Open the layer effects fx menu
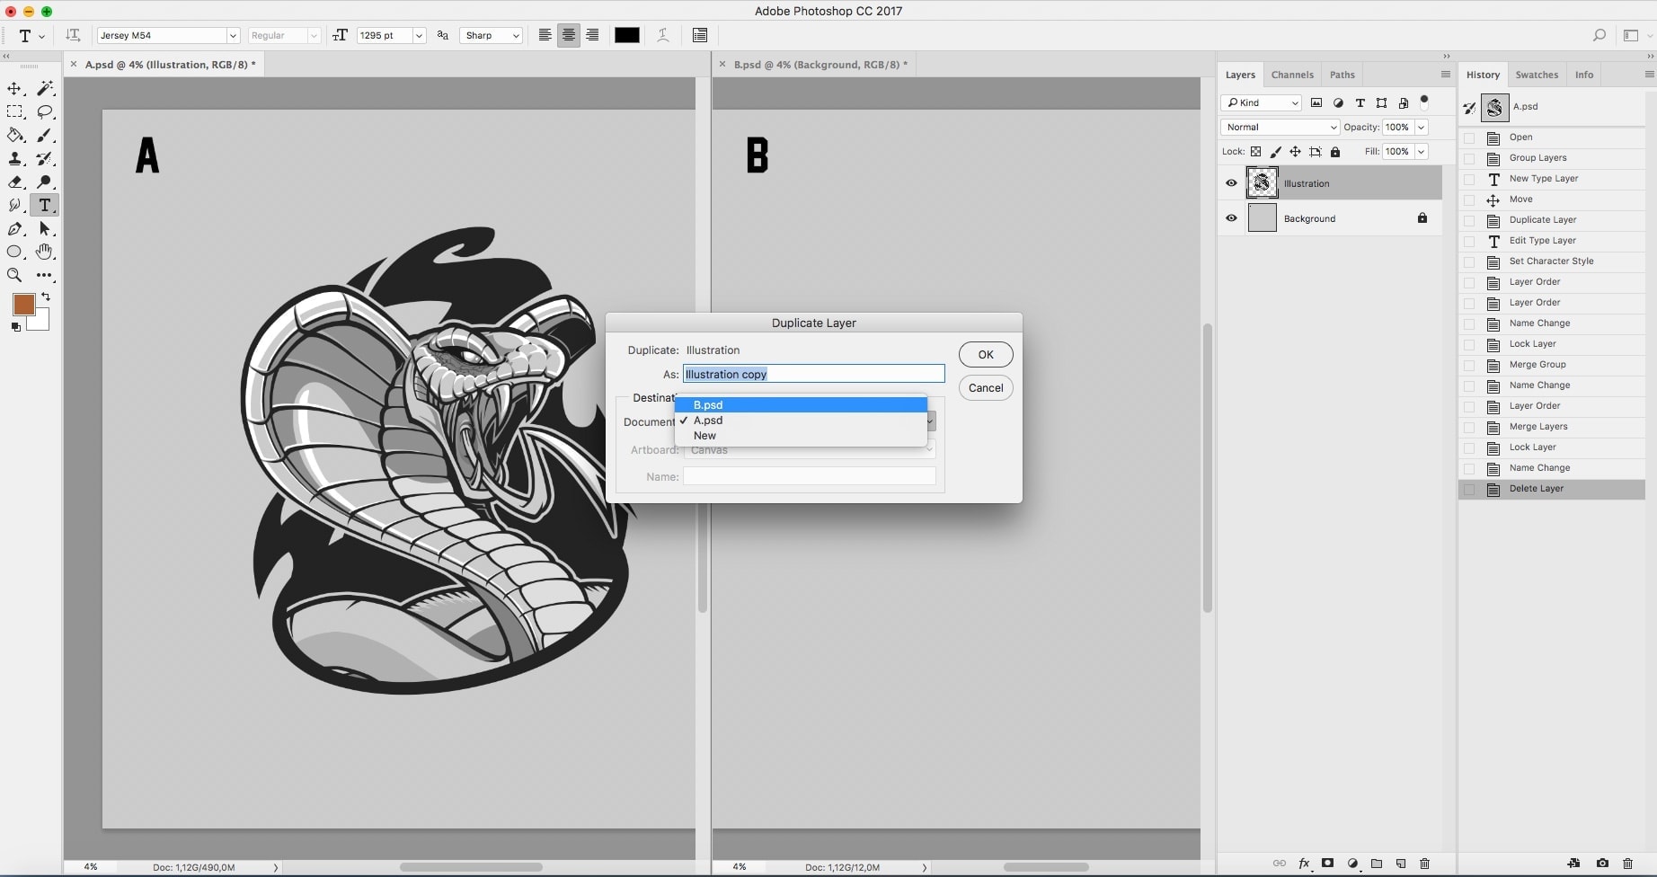The height and width of the screenshot is (877, 1657). point(1304,864)
